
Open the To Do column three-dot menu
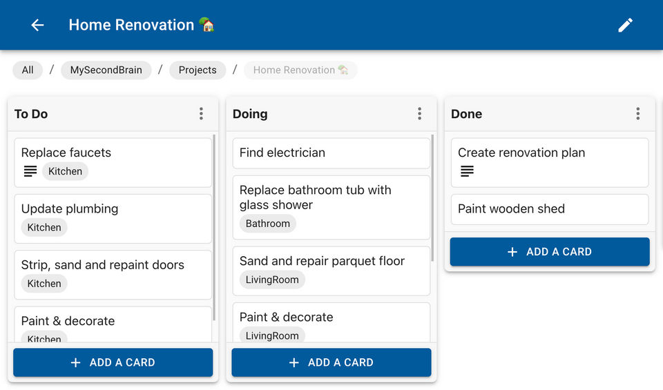click(x=201, y=114)
